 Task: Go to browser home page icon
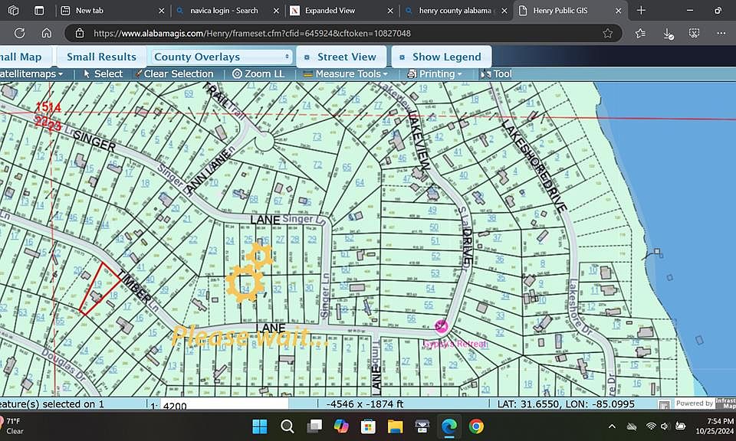[47, 34]
